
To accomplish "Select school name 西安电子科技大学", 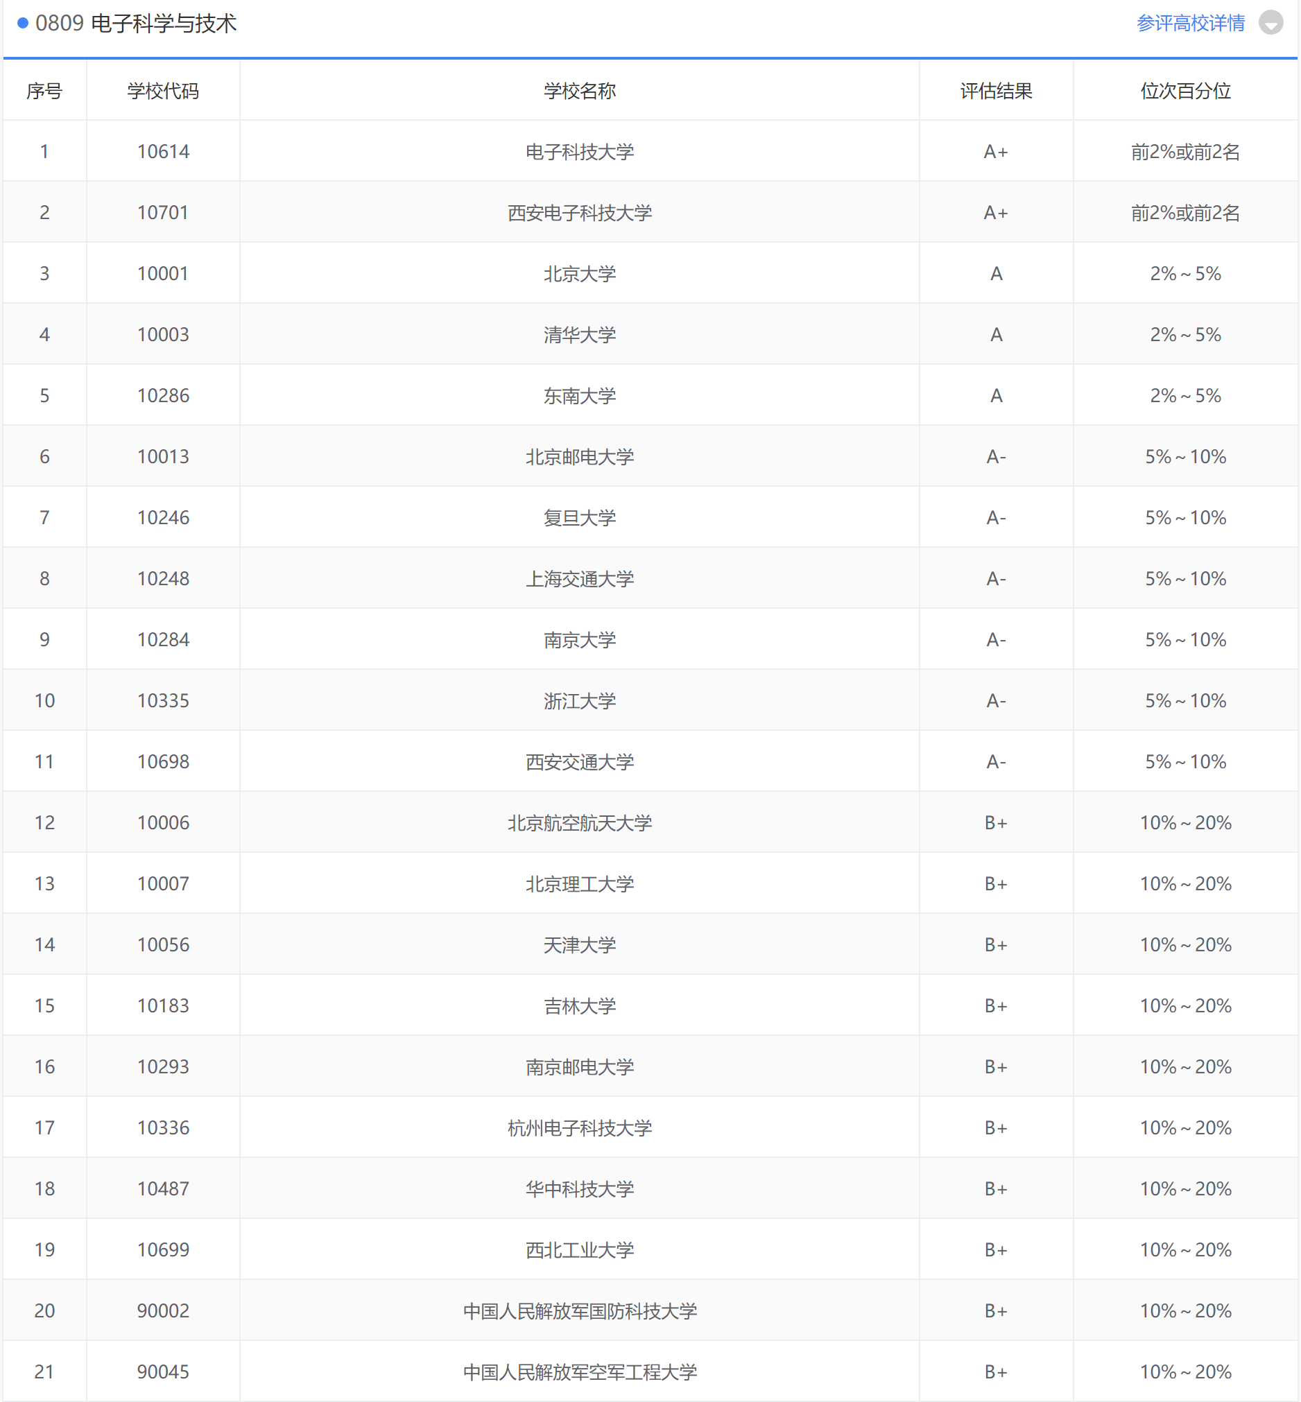I will [x=579, y=213].
